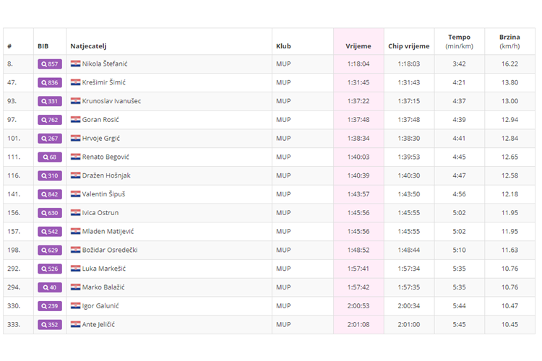The image size is (542, 361).
Task: Open BIB 836 magnifier badge
Action: pos(50,82)
